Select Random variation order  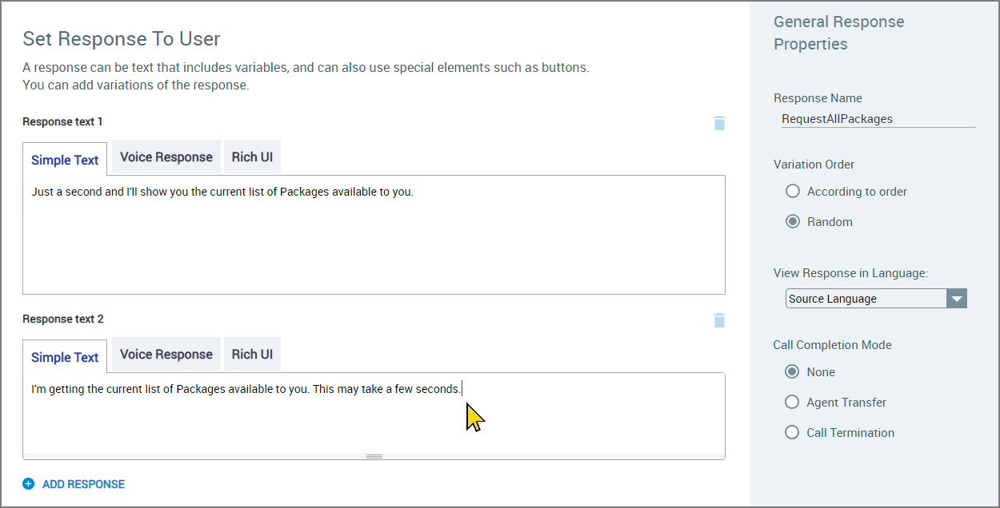coord(792,221)
